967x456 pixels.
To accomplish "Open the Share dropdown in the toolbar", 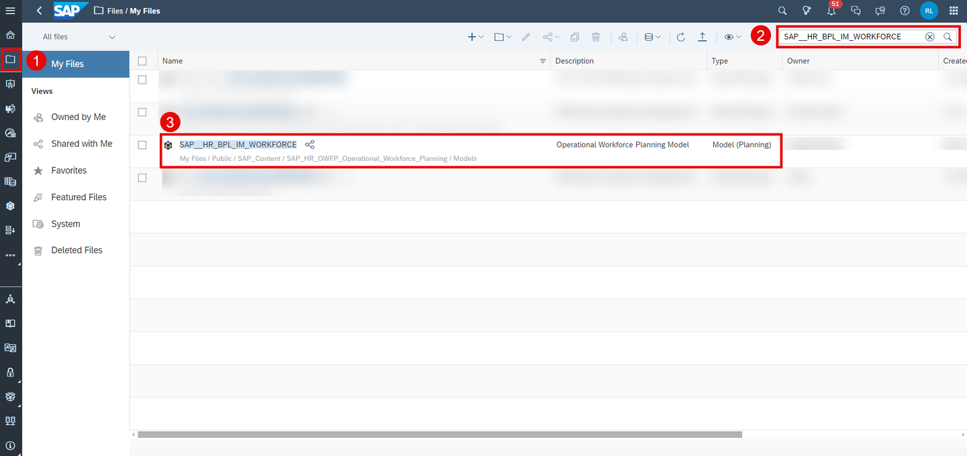I will pyautogui.click(x=551, y=37).
